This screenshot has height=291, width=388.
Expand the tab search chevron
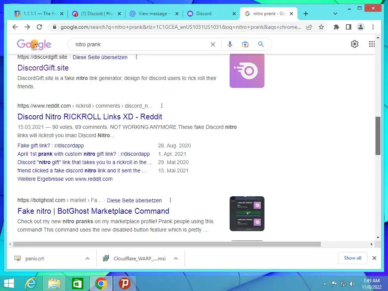click(335, 14)
